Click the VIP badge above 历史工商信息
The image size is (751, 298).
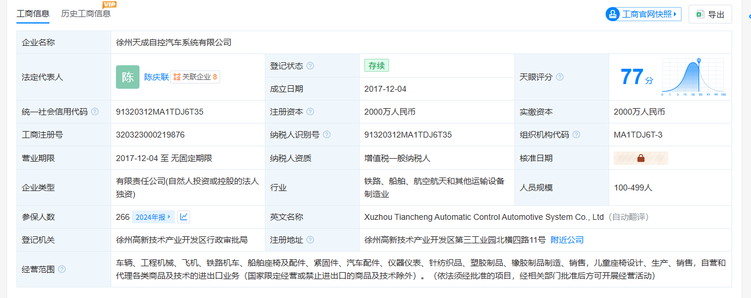(x=109, y=4)
